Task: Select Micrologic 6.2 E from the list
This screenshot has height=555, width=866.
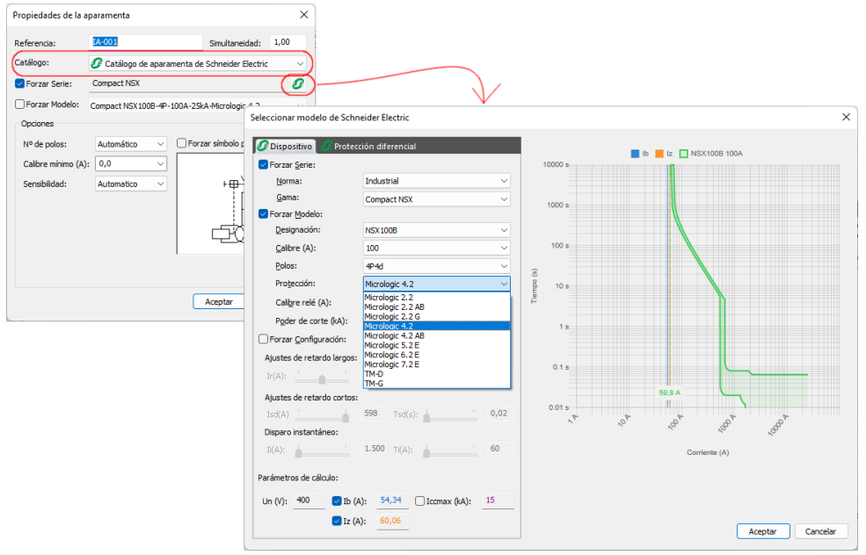Action: [436, 355]
